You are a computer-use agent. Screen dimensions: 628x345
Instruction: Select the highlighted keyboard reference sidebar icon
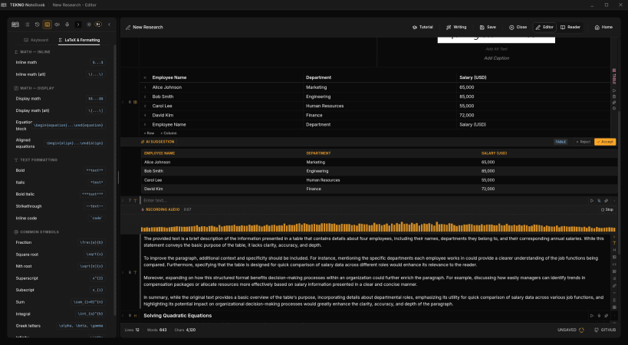point(48,25)
